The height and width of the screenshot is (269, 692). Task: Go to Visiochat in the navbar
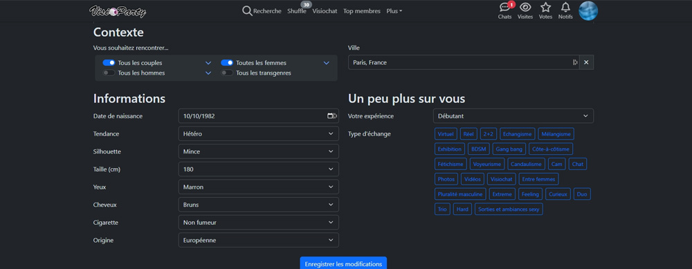coord(325,12)
